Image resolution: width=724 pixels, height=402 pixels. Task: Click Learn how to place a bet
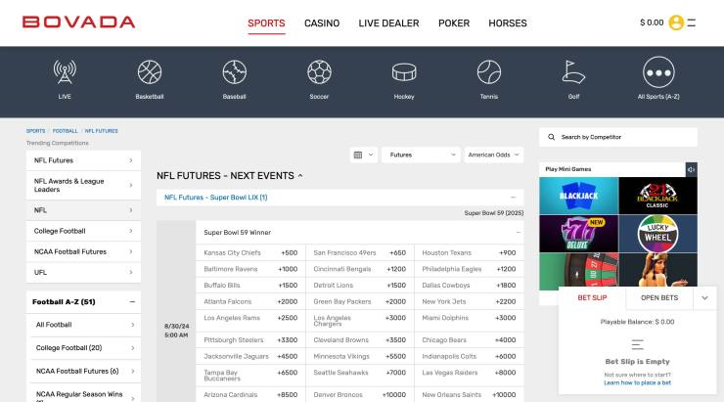tap(637, 382)
